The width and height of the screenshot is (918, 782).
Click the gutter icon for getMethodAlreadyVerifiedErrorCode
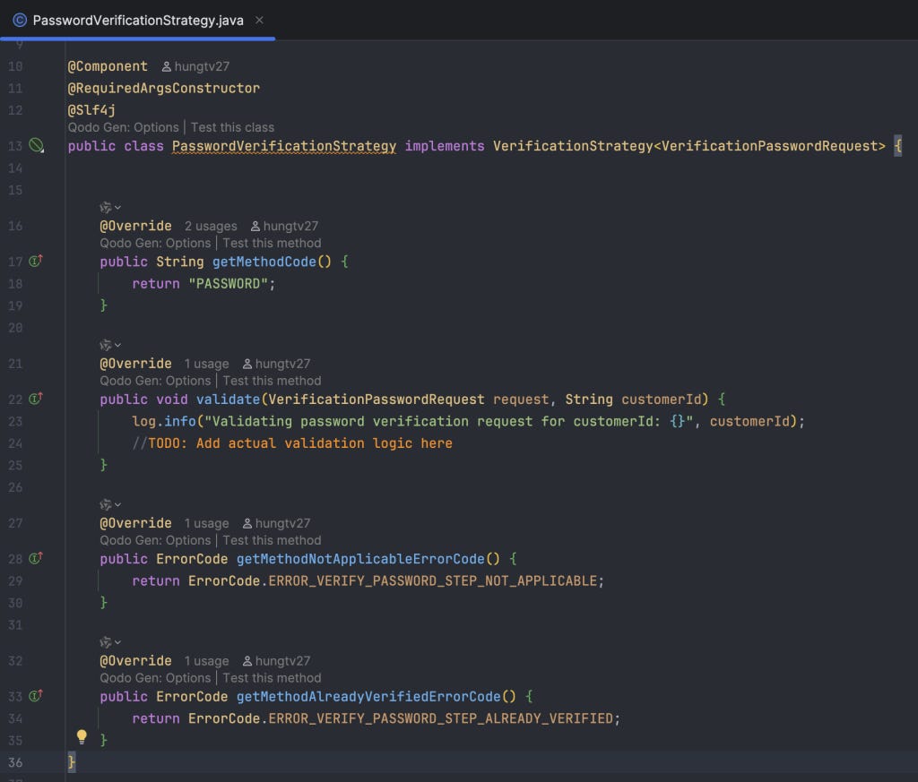36,696
